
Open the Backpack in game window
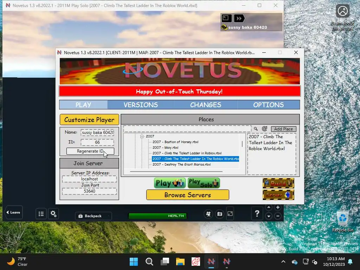pyautogui.click(x=93, y=216)
